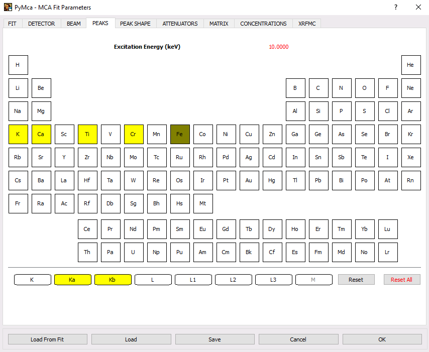This screenshot has height=352, width=429.
Task: Select the Au element
Action: 249,180
